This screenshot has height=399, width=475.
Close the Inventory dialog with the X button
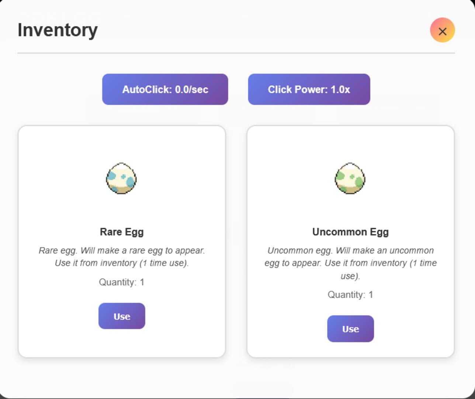[442, 30]
